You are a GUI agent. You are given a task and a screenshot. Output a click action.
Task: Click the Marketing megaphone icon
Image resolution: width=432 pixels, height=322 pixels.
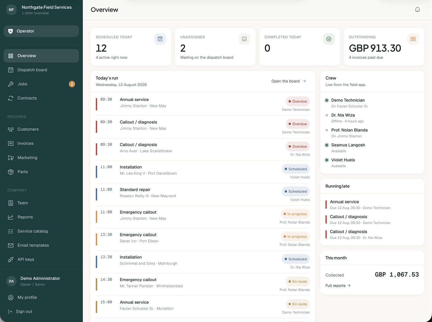11,158
